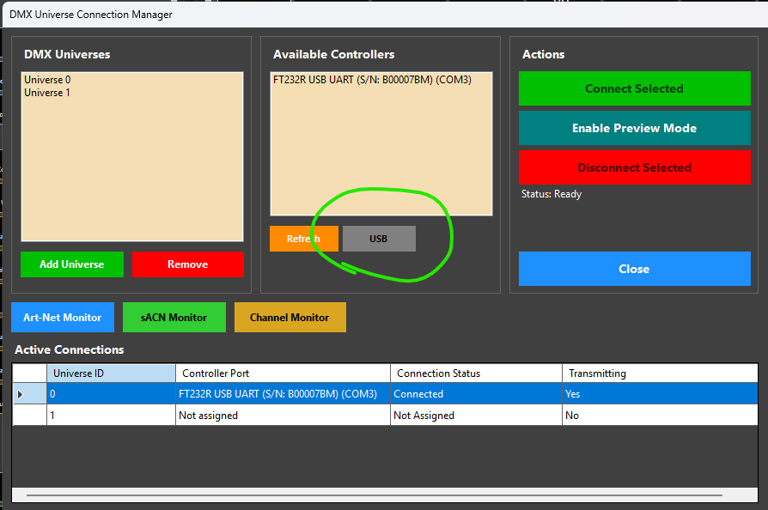Open the Channel Monitor
768x510 pixels.
pos(290,317)
